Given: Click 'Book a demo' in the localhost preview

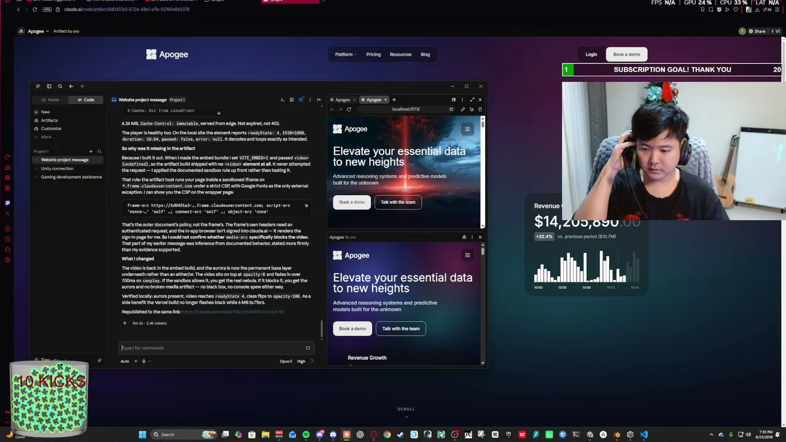Looking at the screenshot, I should click(x=352, y=202).
